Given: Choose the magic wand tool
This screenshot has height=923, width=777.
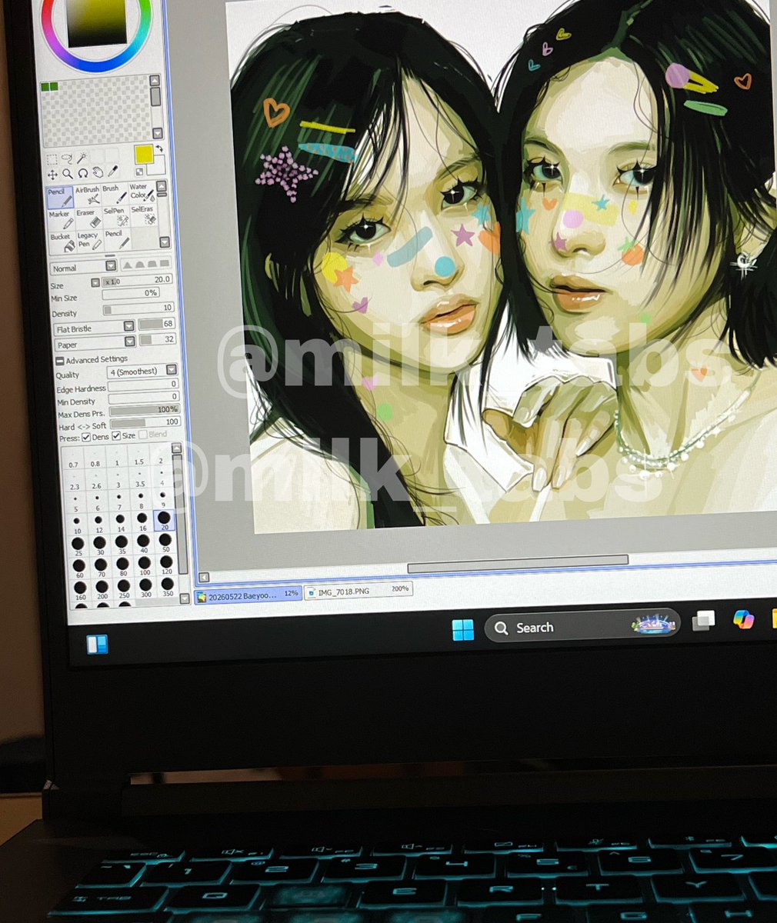Looking at the screenshot, I should (82, 158).
